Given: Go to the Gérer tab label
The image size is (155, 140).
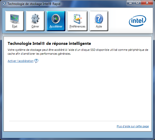Looking at the screenshot, I should [x=35, y=26].
